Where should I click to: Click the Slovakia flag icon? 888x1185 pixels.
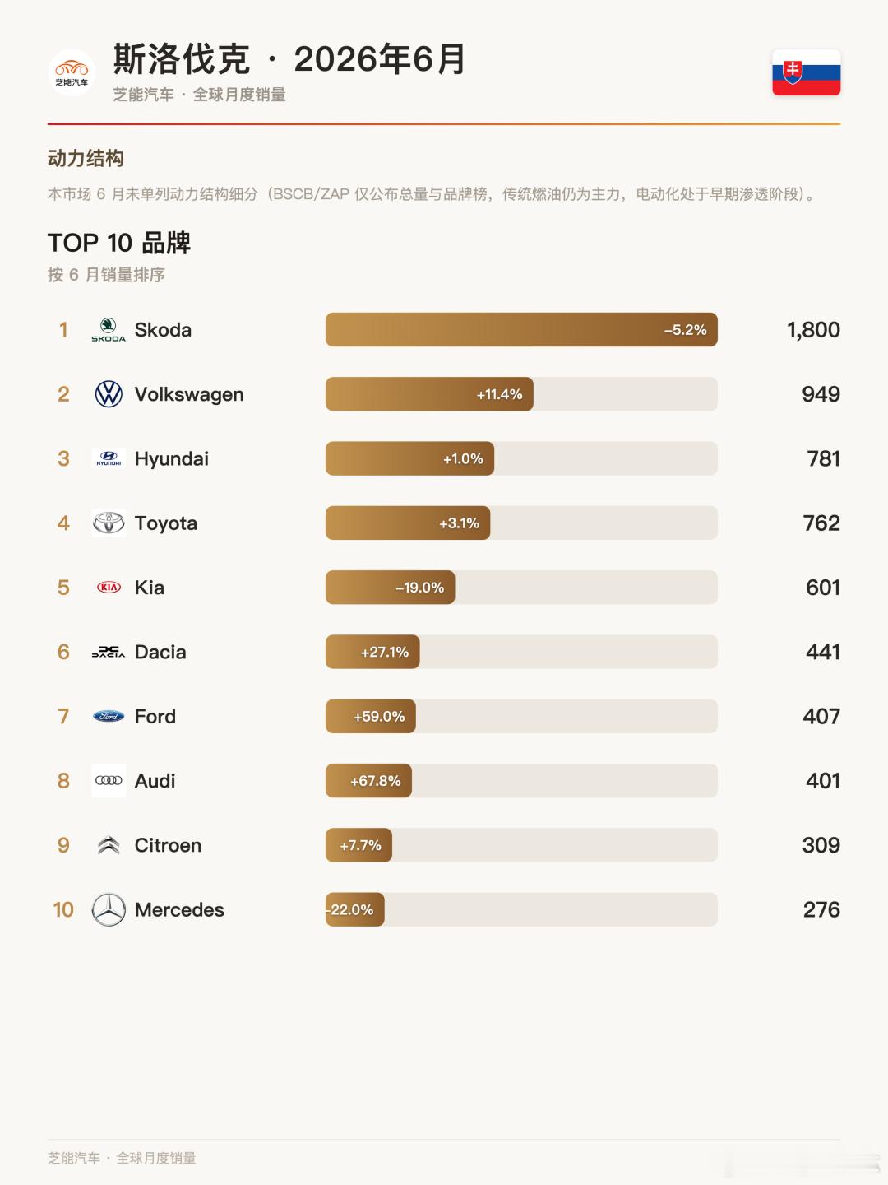(806, 72)
